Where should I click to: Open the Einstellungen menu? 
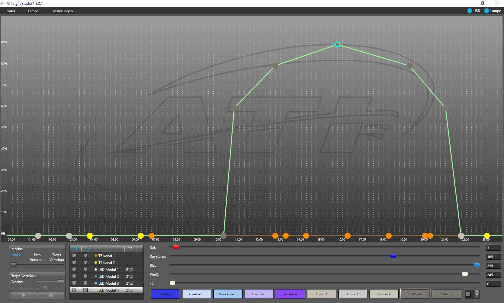point(62,11)
